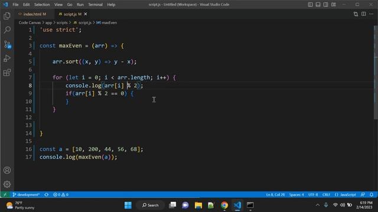Expand the scripts breadcrumb folder
Screen dimensions: 378x212
pyautogui.click(x=62, y=22)
